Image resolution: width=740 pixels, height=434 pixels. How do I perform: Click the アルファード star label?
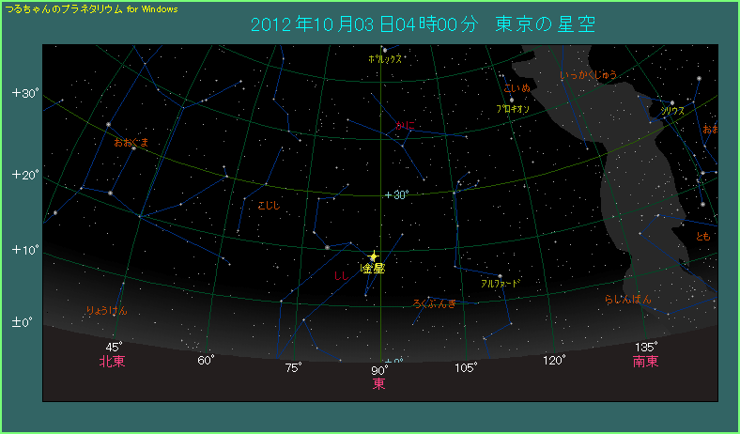(x=499, y=283)
